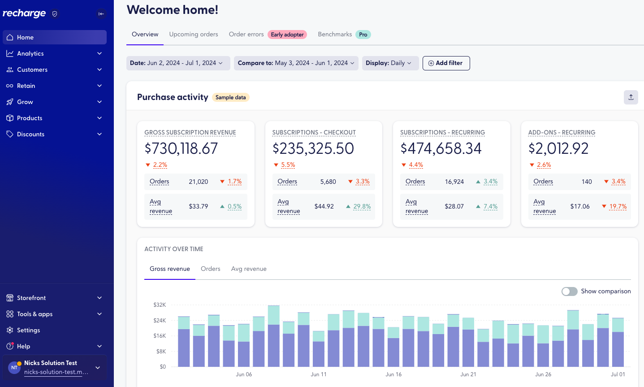Switch to the Upcoming orders tab

pyautogui.click(x=193, y=34)
